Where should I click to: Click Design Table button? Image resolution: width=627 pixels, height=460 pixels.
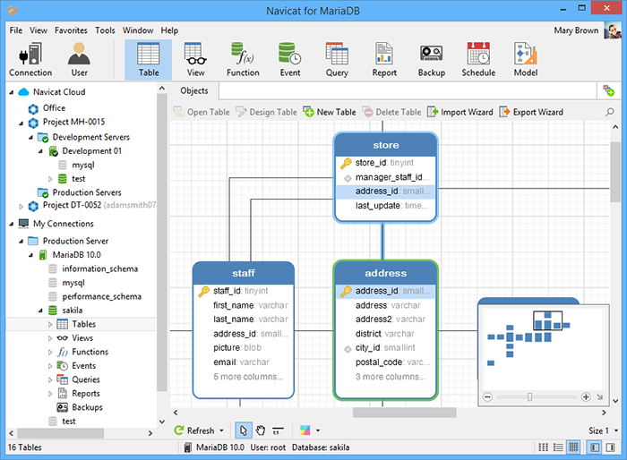(x=266, y=112)
